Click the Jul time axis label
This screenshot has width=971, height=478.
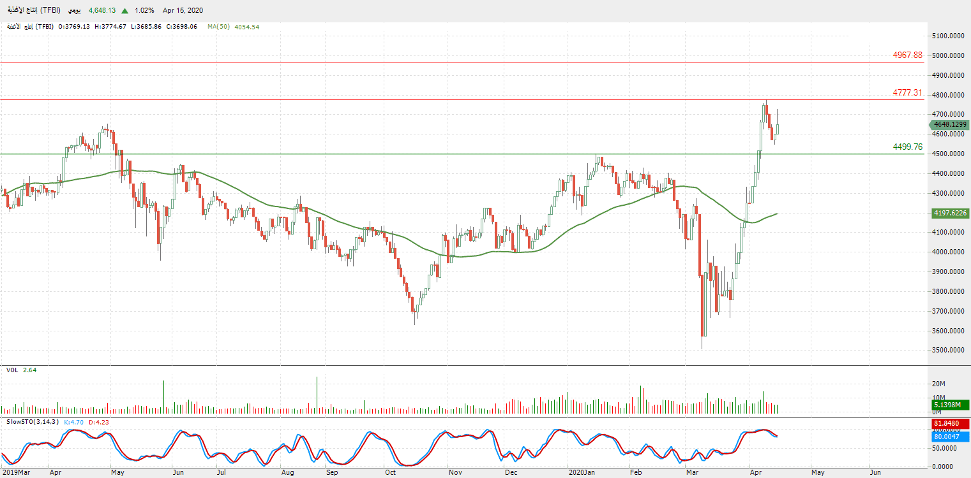(222, 473)
